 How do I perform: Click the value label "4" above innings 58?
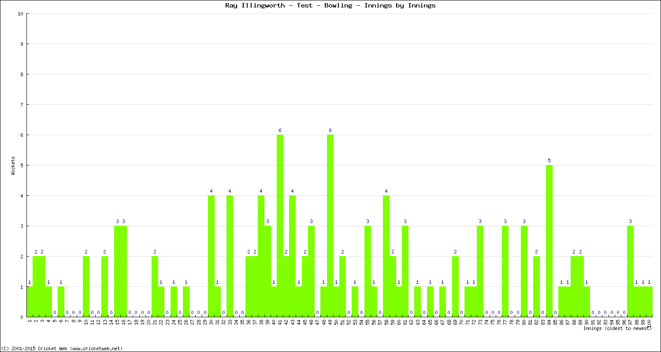[x=386, y=191]
